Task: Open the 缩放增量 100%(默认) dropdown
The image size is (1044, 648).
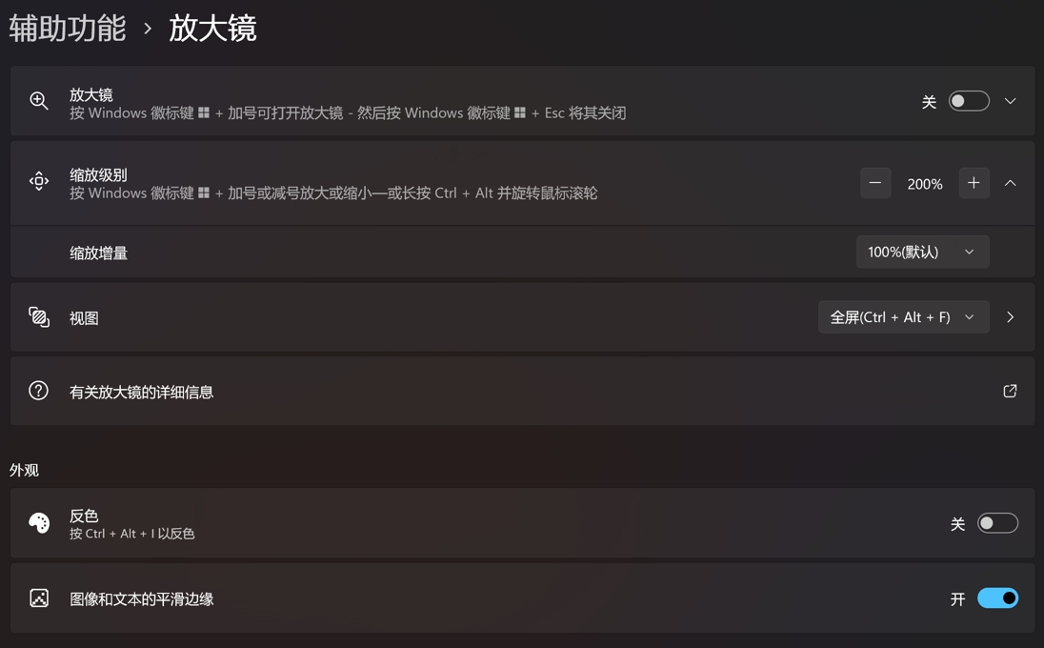Action: (x=922, y=252)
